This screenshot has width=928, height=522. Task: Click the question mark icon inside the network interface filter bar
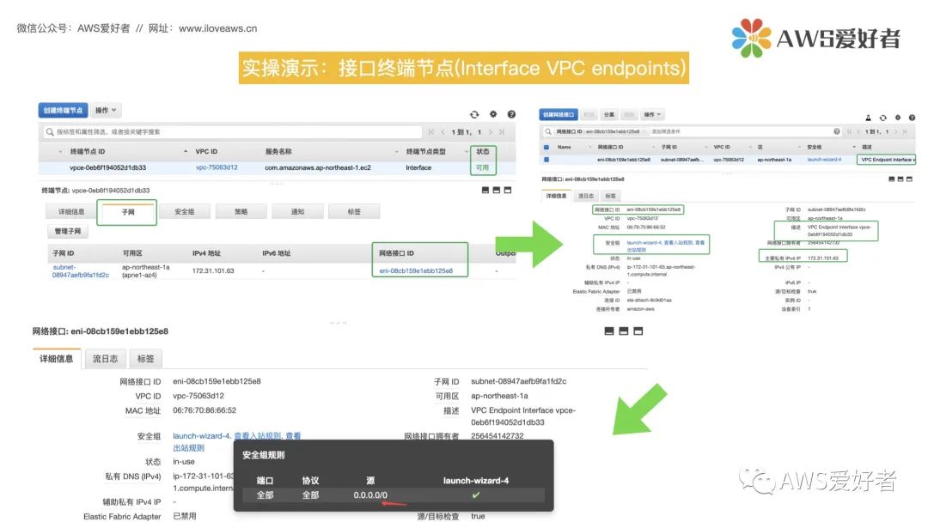(x=836, y=131)
